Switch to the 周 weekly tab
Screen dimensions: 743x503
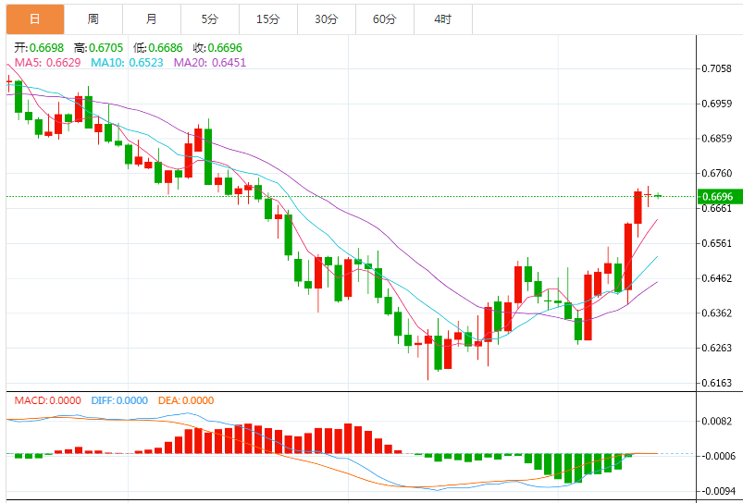93,19
